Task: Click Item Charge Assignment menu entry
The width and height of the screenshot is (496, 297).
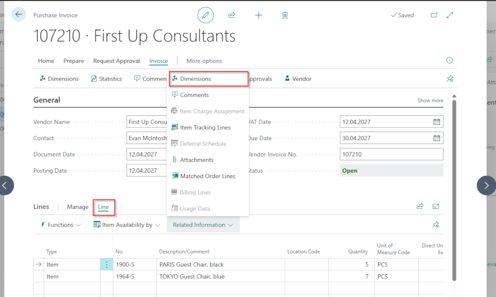Action: (x=208, y=111)
